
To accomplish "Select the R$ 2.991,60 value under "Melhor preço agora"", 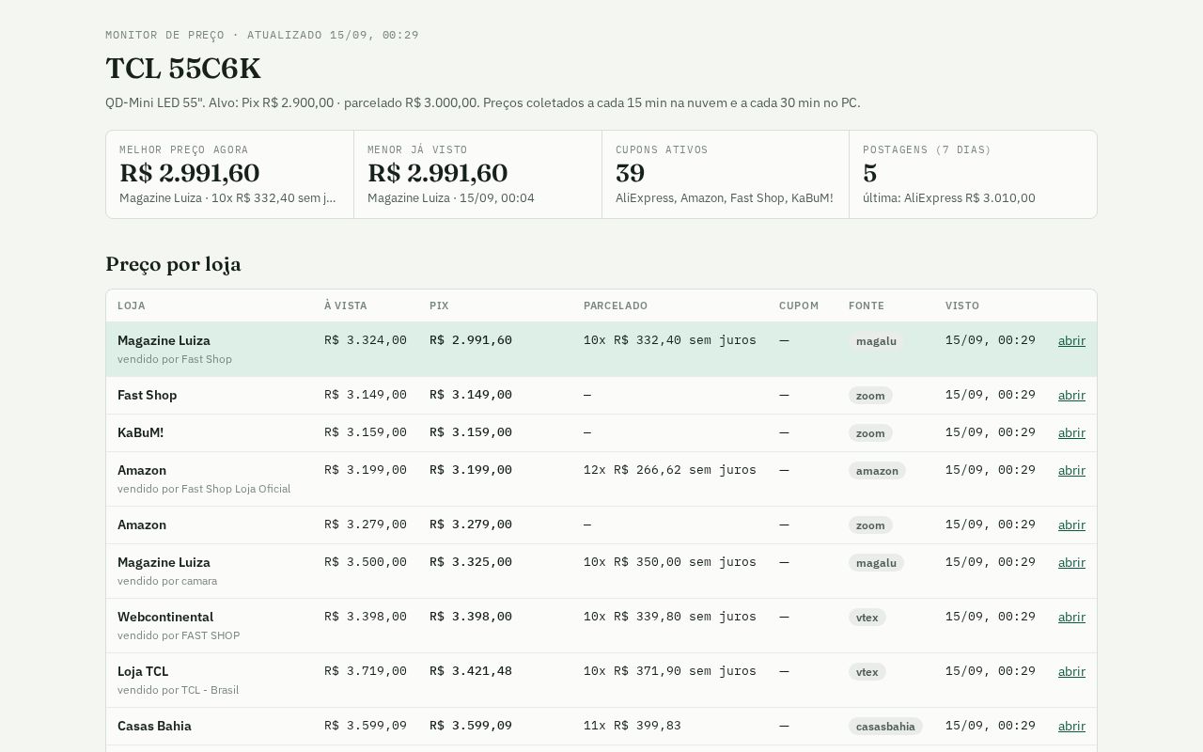I will click(x=190, y=173).
